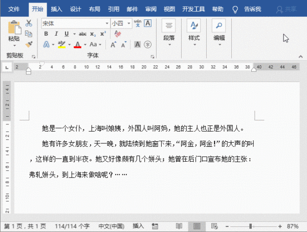
Task: Open the Help (帮助) tab
Action: pyautogui.click(x=218, y=9)
